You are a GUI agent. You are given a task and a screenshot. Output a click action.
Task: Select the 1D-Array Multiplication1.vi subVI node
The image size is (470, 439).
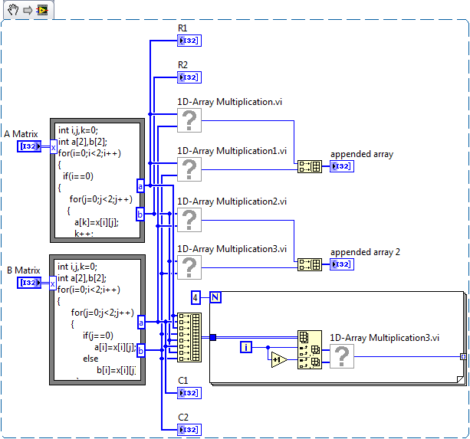coord(189,169)
